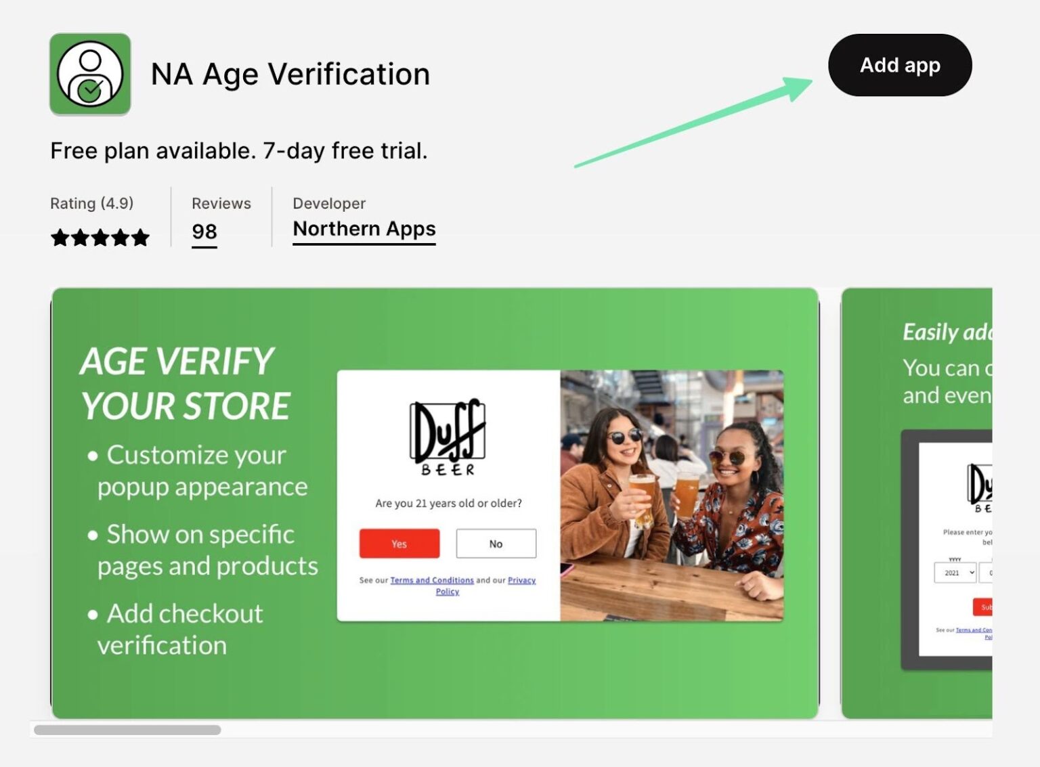Click the YYYY field chevron
This screenshot has height=767, width=1040.
[x=972, y=573]
